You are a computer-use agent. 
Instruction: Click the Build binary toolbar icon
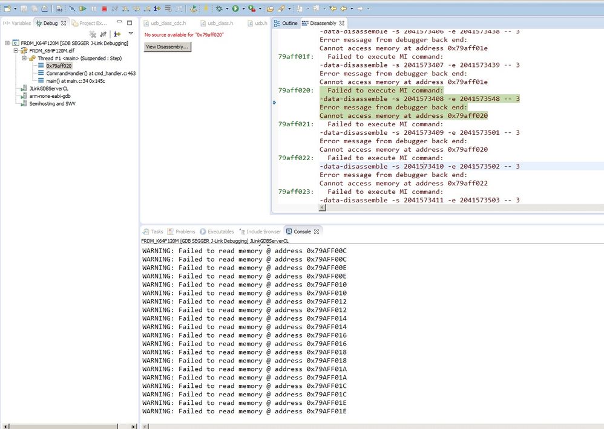click(x=59, y=8)
